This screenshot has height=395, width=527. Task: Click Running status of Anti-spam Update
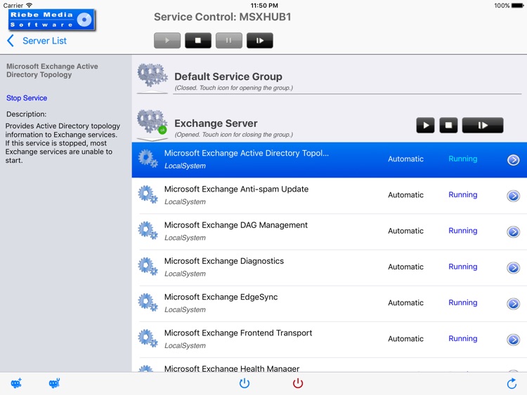[x=463, y=195]
